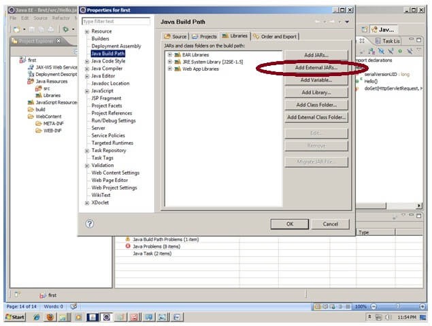Switch to the Projects tab
The width and height of the screenshot is (432, 326).
[x=204, y=36]
